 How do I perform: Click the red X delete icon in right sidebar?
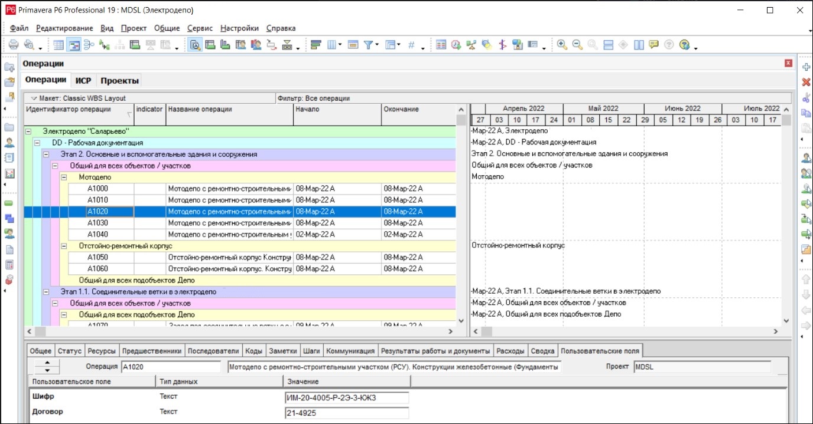click(x=805, y=82)
